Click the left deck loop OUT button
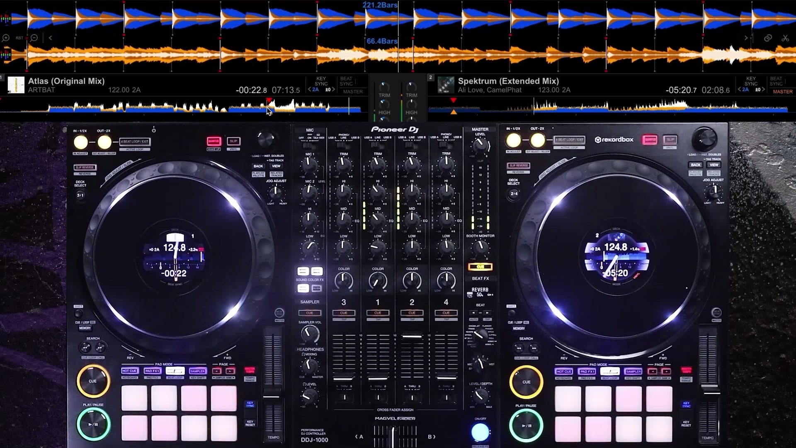This screenshot has height=448, width=796. [x=104, y=142]
